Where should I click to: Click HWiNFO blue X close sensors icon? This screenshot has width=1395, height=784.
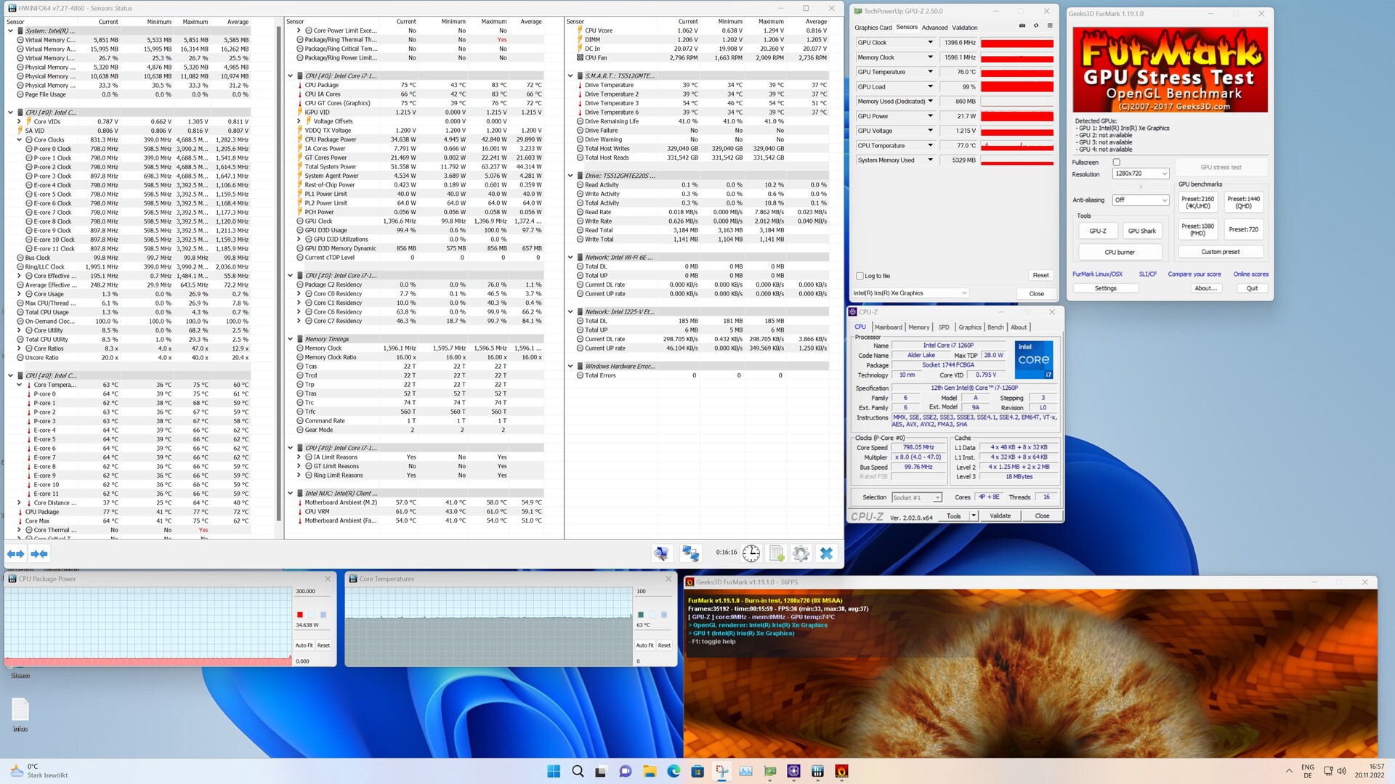click(x=826, y=554)
